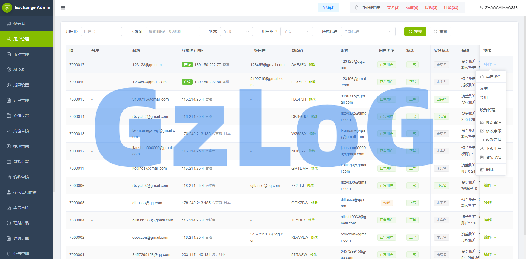Click the green 搜索 button
Viewport: 526px width, 259px height.
pos(415,32)
